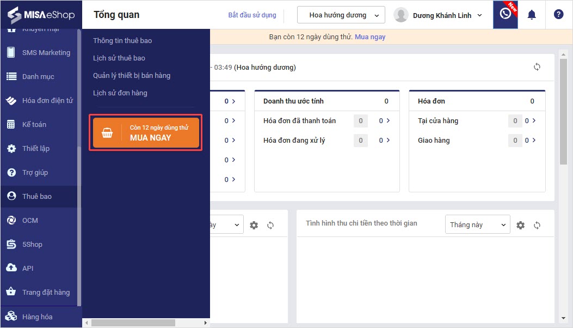Open the Kế toán sidebar label
573x328 pixels.
pyautogui.click(x=34, y=124)
